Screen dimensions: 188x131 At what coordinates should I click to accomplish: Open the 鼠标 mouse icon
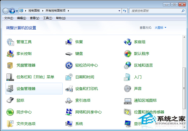click(x=10, y=100)
